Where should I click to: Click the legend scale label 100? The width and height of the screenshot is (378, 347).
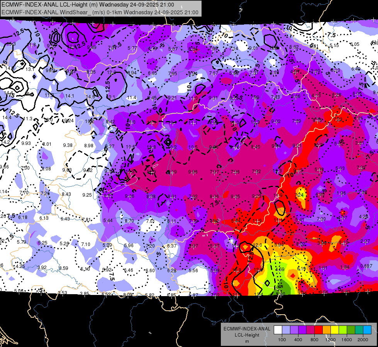coord(282,340)
